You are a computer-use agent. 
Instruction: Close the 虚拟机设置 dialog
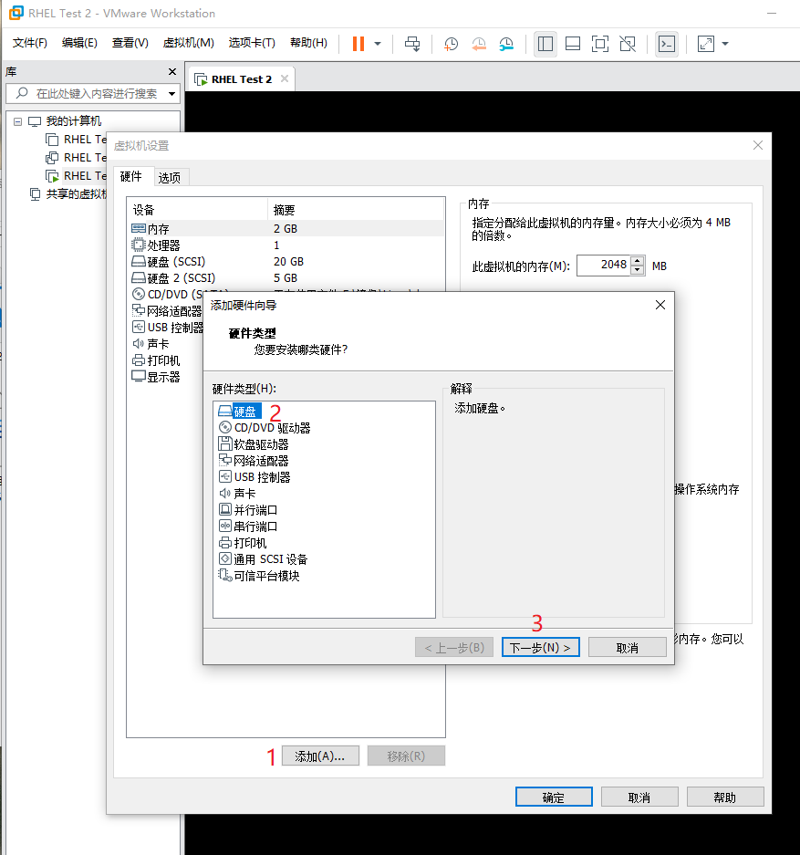757,145
